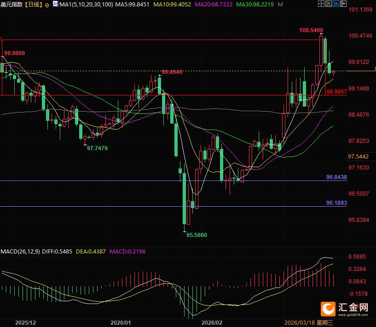Click the circle-plus icon beside 日线
The height and width of the screenshot is (327, 376).
click(47, 5)
